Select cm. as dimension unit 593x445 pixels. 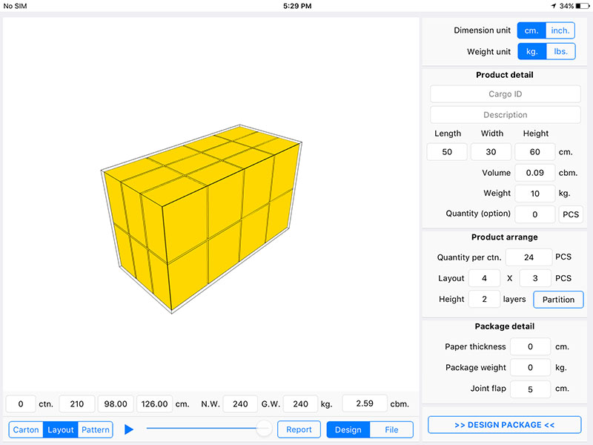click(x=531, y=30)
